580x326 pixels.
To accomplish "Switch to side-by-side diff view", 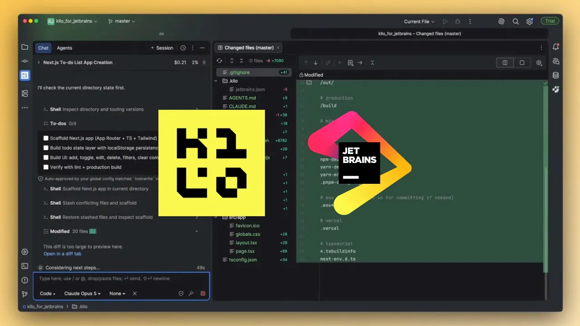I will 505,63.
